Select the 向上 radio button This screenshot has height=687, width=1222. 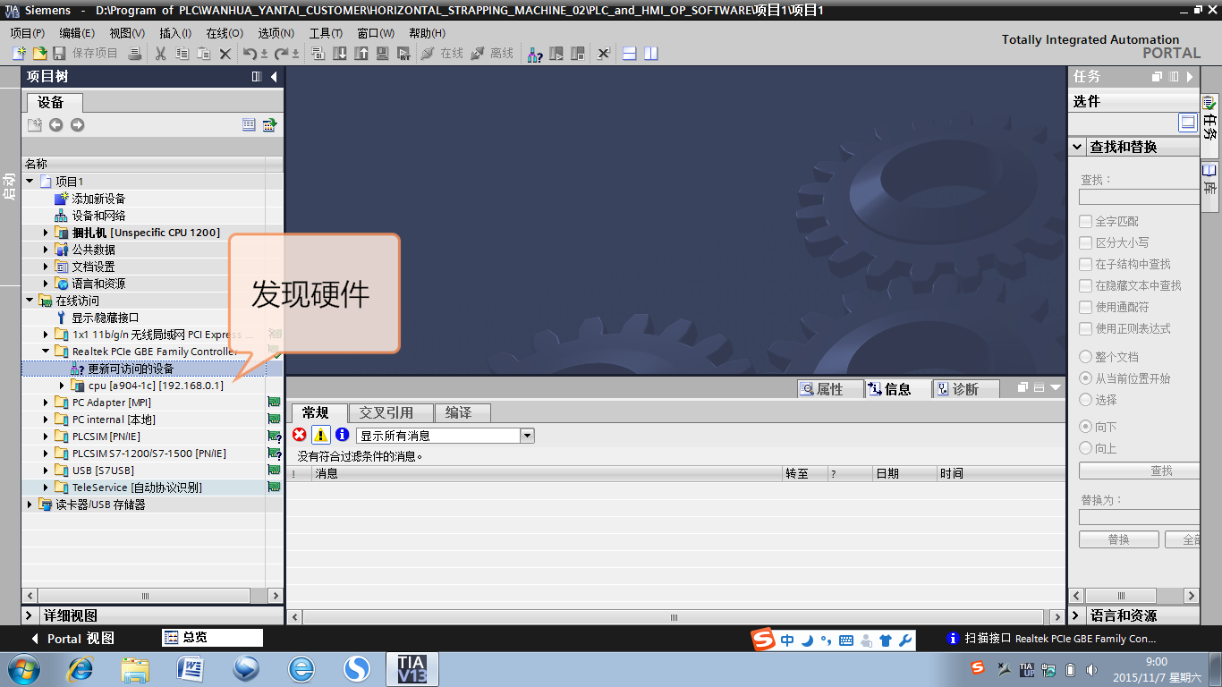(1086, 448)
